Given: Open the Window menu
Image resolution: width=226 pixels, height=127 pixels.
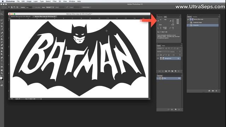Looking at the screenshot, I should coord(72,1).
